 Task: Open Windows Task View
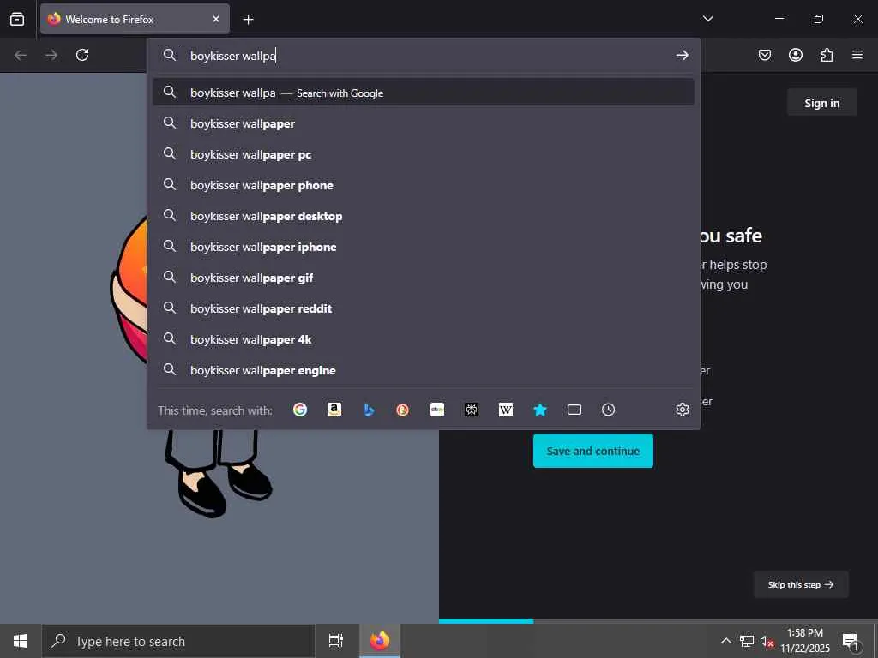point(336,641)
